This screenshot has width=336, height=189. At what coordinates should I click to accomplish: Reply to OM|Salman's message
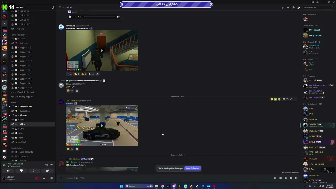(287, 99)
